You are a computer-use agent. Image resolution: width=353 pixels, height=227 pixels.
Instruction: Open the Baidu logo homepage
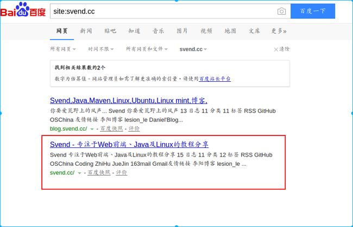23,10
